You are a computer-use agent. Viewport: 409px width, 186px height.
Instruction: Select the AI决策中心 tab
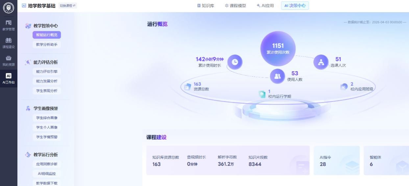click(x=295, y=6)
